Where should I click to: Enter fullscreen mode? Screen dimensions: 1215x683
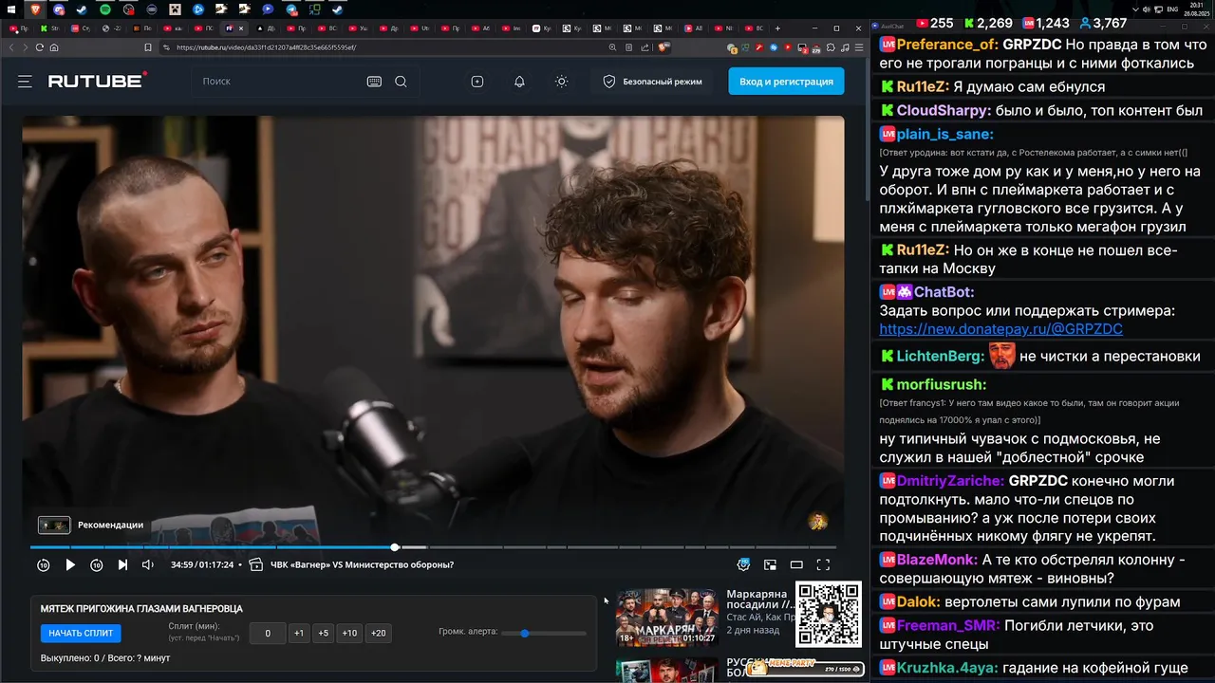[x=823, y=564]
